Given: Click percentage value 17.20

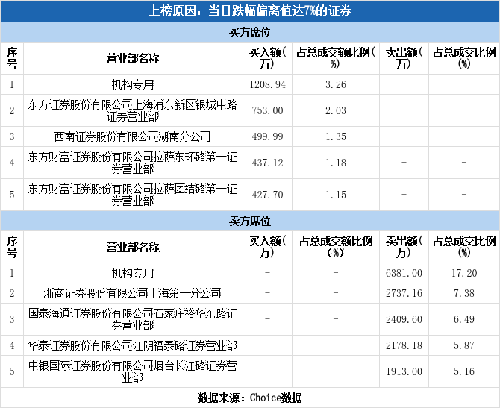Looking at the screenshot, I should [x=464, y=273].
